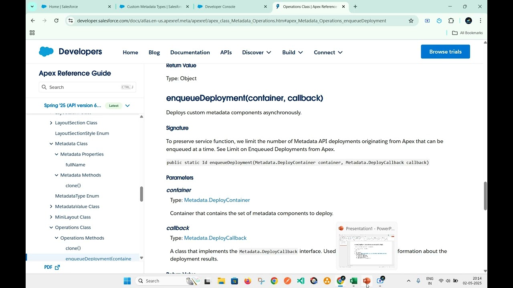The image size is (513, 288).
Task: Open All Bookmarks folder
Action: click(467, 33)
